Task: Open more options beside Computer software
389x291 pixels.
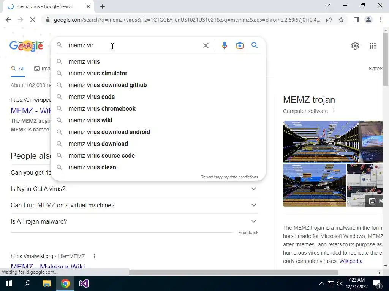Action: (x=334, y=111)
